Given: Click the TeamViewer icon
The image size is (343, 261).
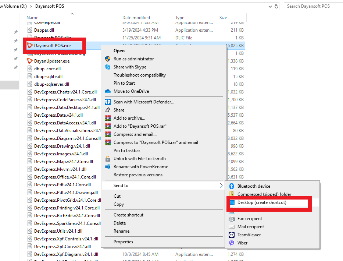Looking at the screenshot, I should [232, 235].
